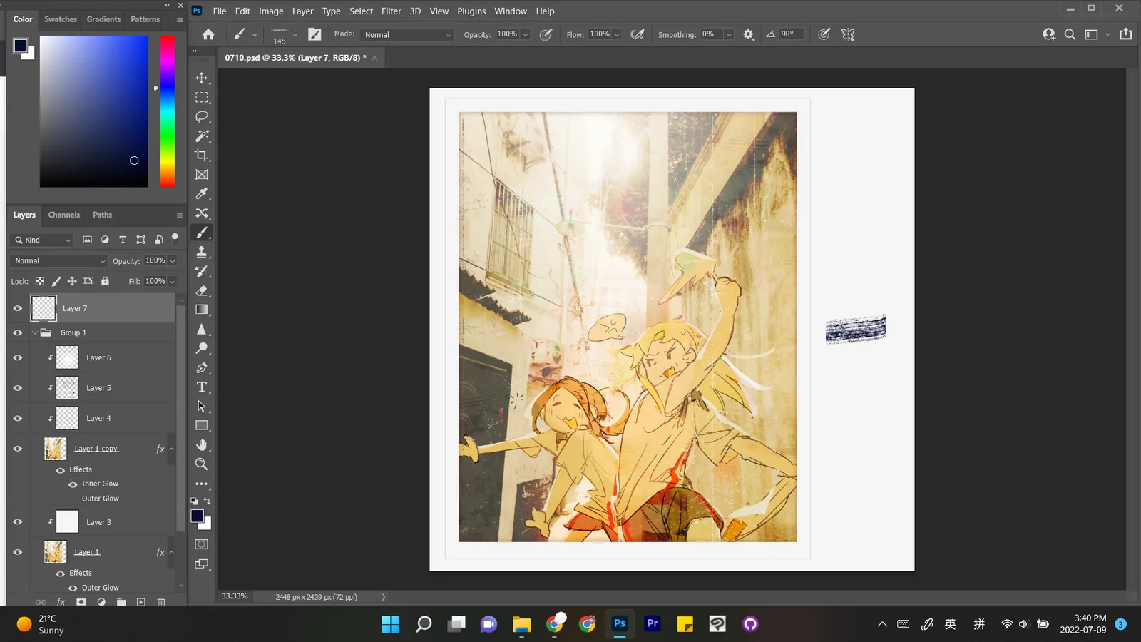Select the Lasso tool
Image resolution: width=1141 pixels, height=642 pixels.
pyautogui.click(x=202, y=116)
